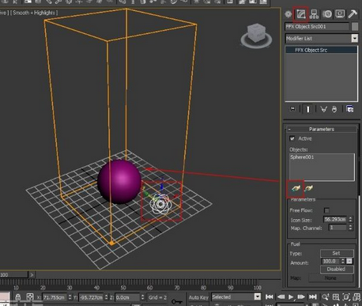362x306 pixels.
Task: Open the Utilities hammer tab
Action: click(353, 14)
